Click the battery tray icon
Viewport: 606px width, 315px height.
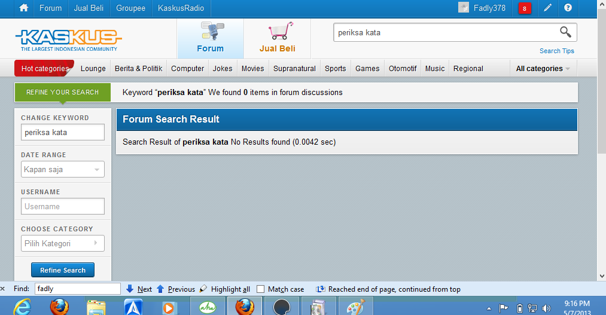pos(520,308)
